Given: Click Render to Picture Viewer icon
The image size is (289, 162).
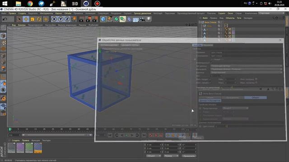Looking at the screenshot, I should [88, 19].
